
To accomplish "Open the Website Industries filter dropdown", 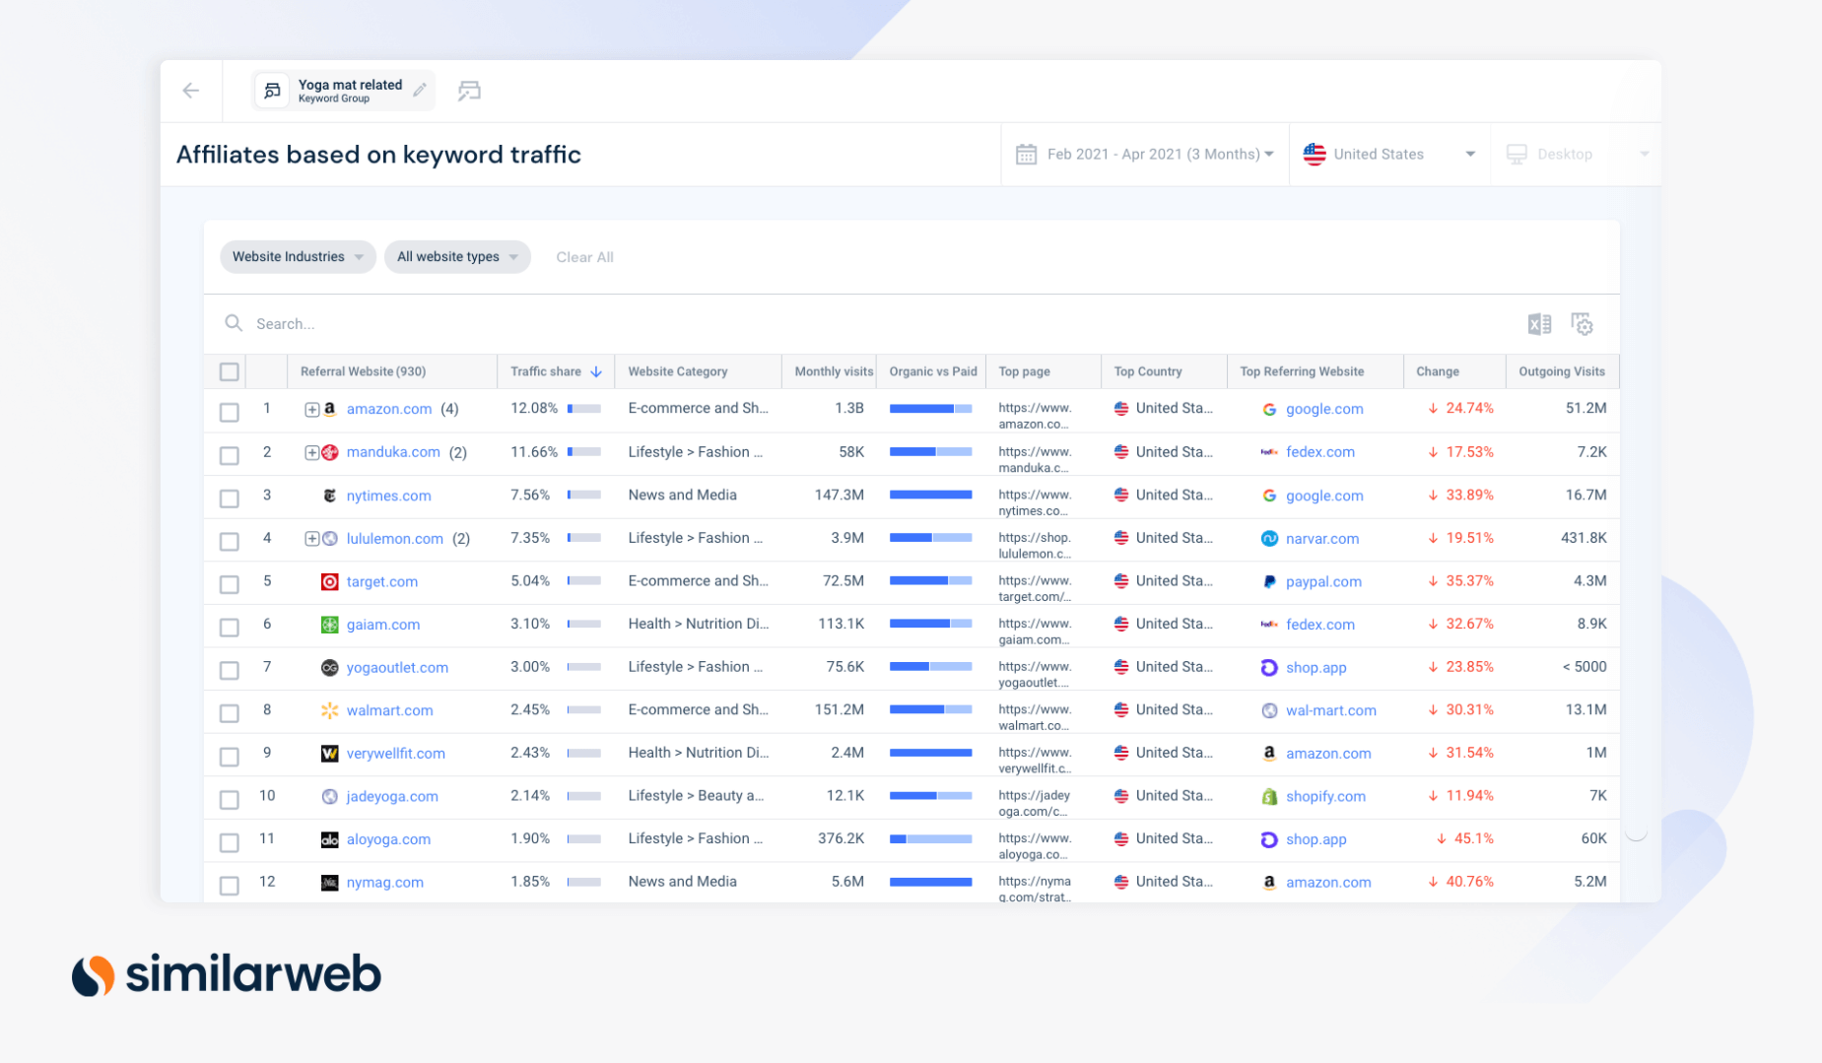I will (298, 257).
